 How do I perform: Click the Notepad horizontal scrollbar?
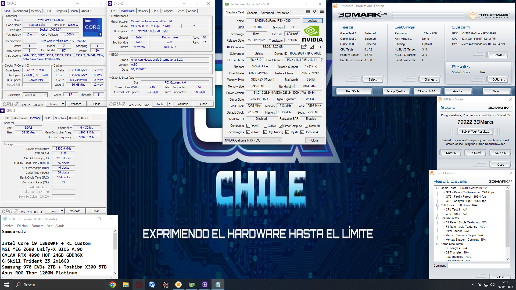click(57, 277)
